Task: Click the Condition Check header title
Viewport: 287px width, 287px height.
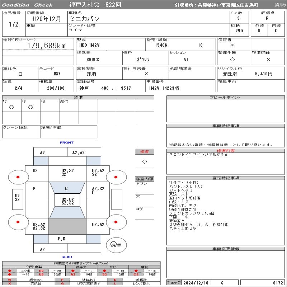Action: 28,5
